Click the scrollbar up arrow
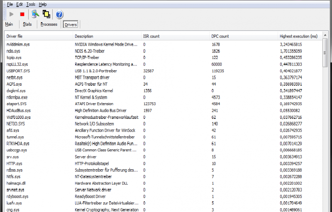 tap(325, 35)
